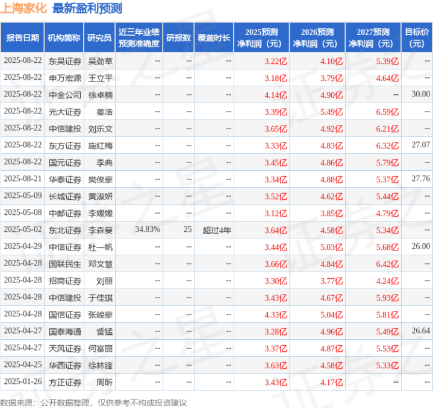Select the 华西证券 institution cell
433x408 pixels.
click(x=65, y=365)
